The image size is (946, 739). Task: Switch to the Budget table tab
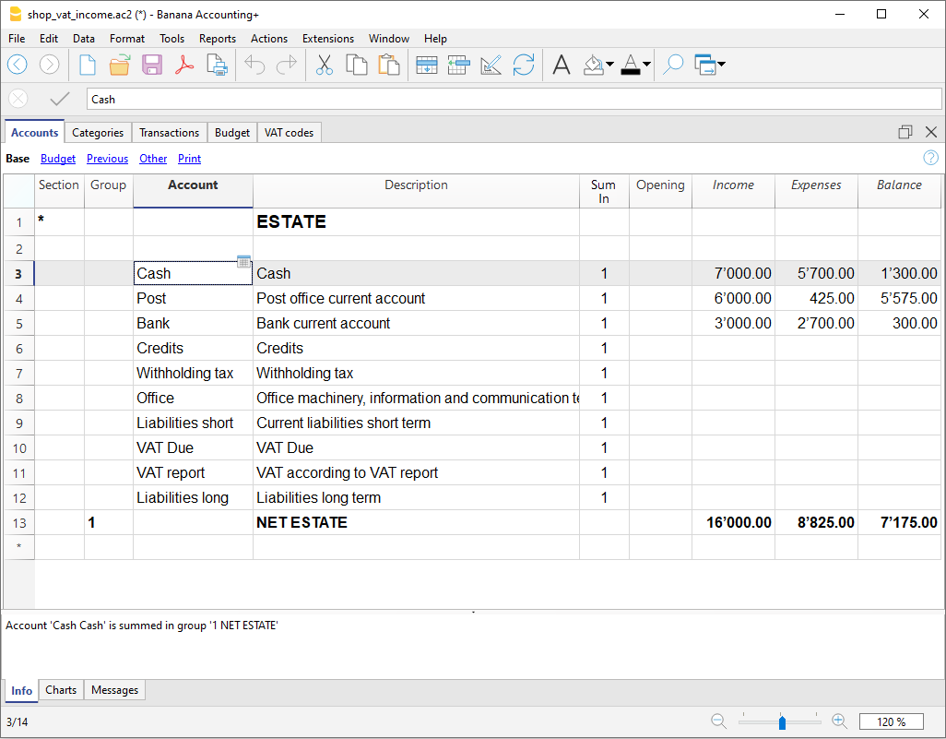232,133
